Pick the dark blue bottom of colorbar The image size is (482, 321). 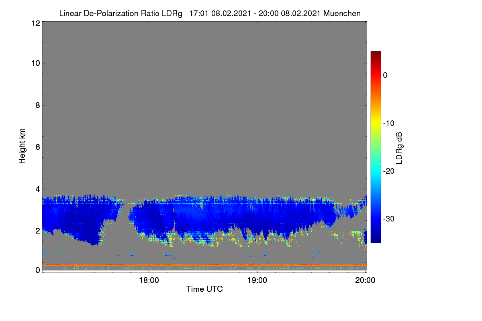click(x=376, y=240)
